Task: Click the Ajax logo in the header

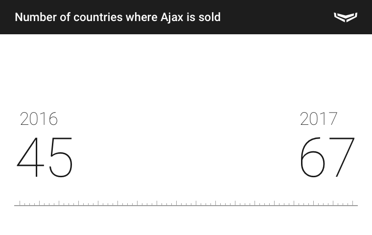Action: click(x=346, y=17)
